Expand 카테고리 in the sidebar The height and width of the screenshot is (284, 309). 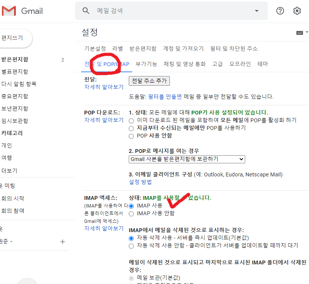tap(12, 133)
